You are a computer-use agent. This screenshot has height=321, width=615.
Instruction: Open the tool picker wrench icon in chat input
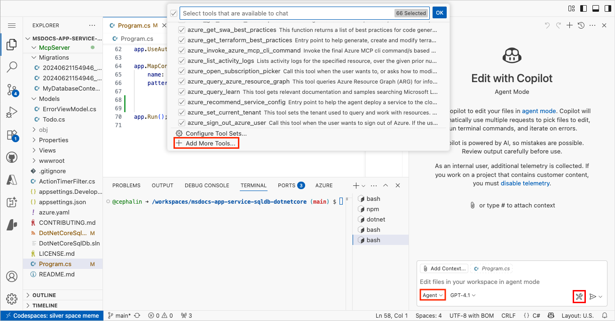point(579,296)
